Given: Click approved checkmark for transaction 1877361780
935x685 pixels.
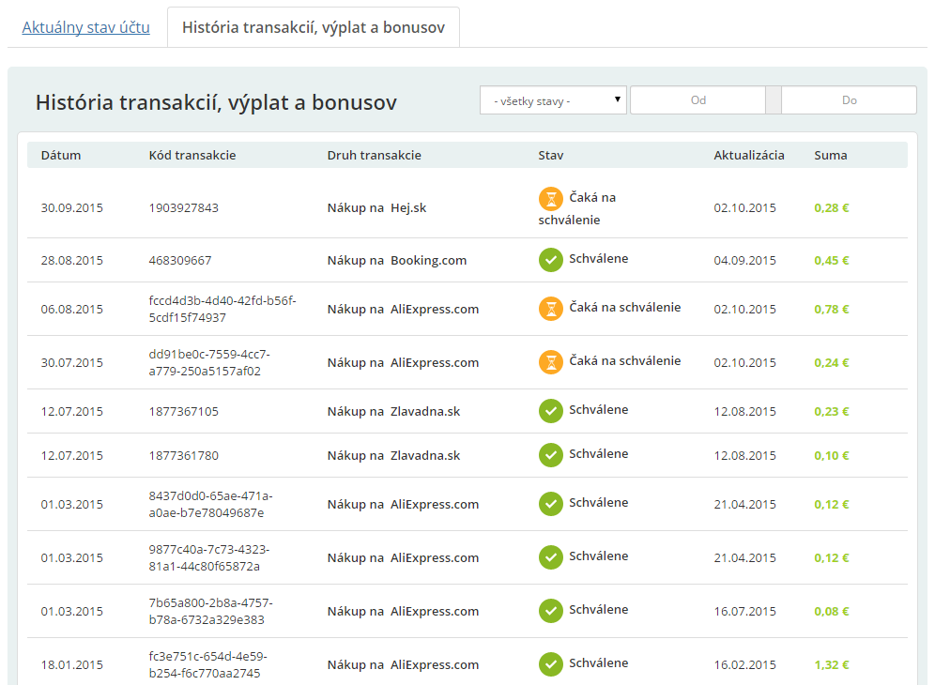Looking at the screenshot, I should 550,455.
